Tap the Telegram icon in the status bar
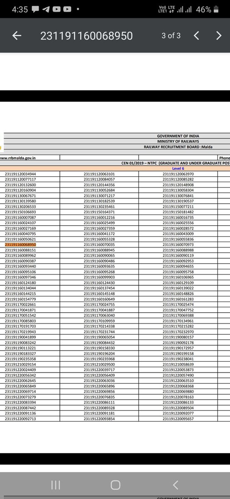Screen dimensions: 230x499 [46, 9]
